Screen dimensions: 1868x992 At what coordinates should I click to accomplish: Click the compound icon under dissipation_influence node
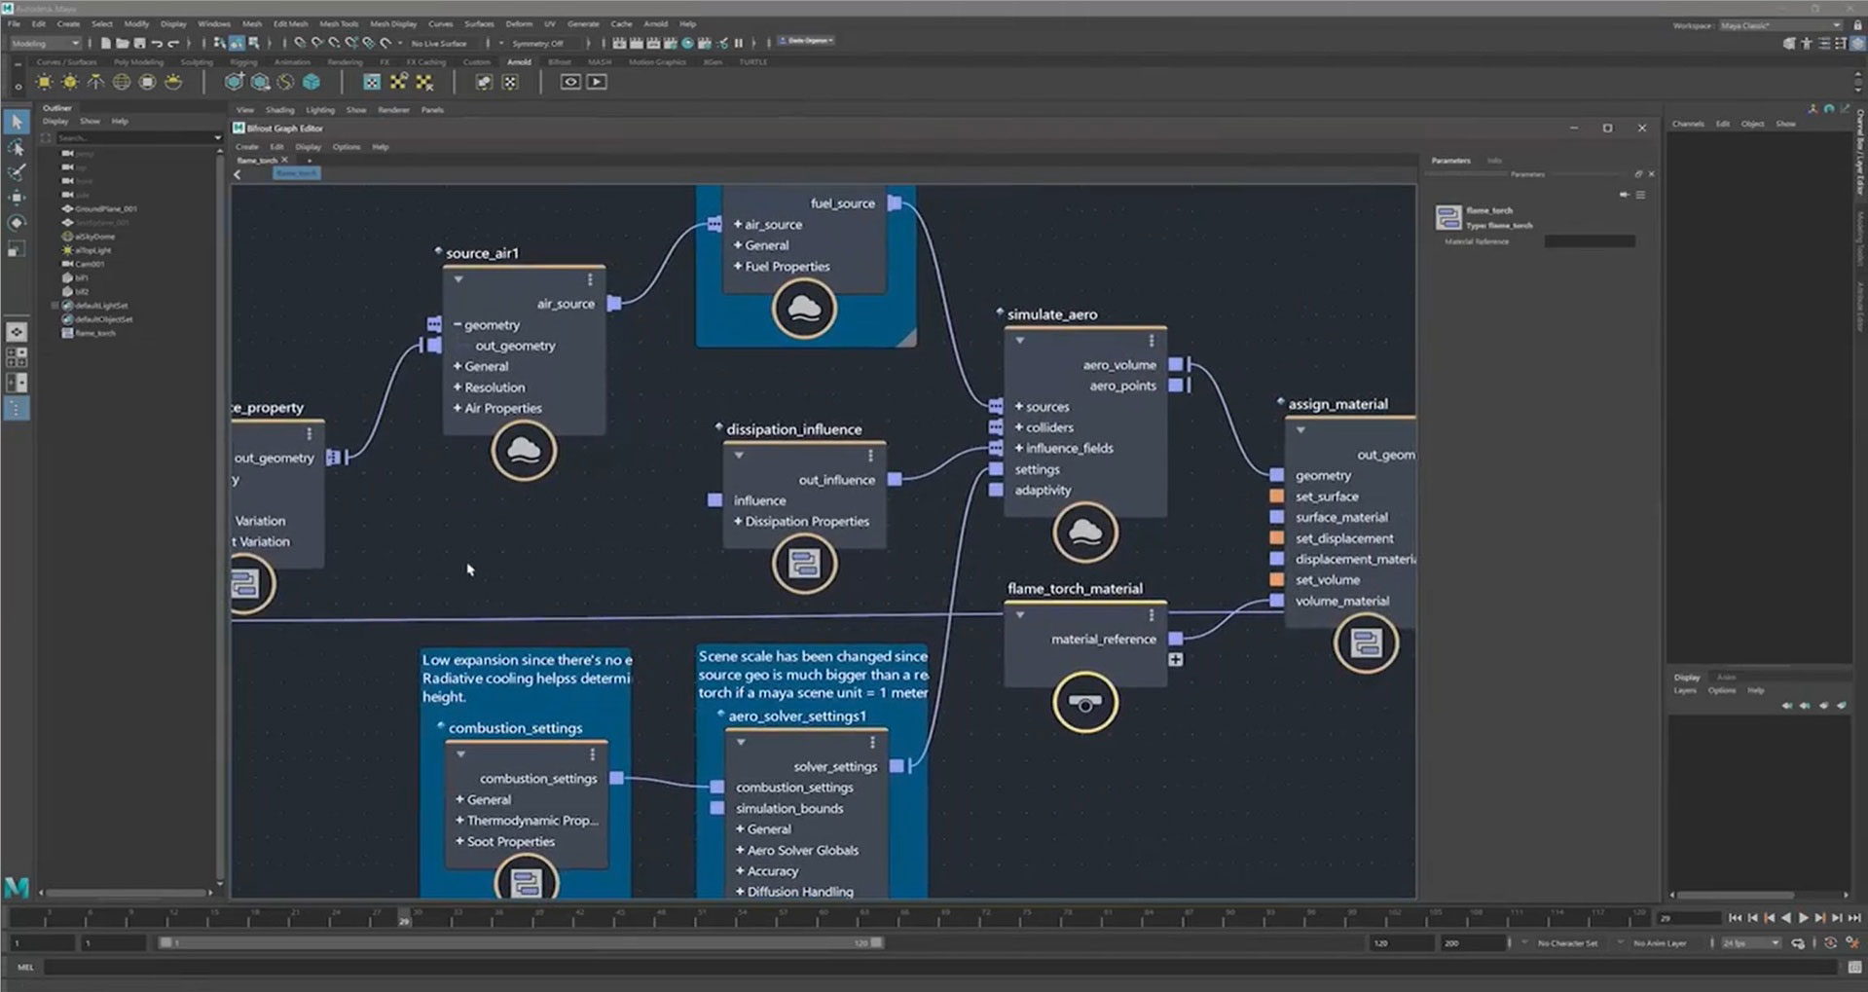click(804, 563)
